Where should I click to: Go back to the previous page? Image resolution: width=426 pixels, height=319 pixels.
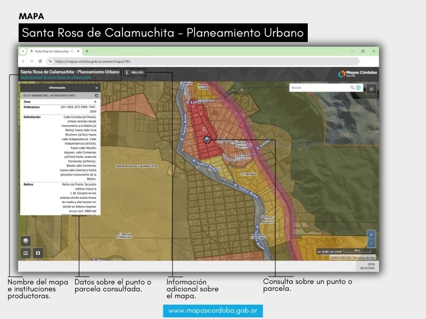(23, 61)
